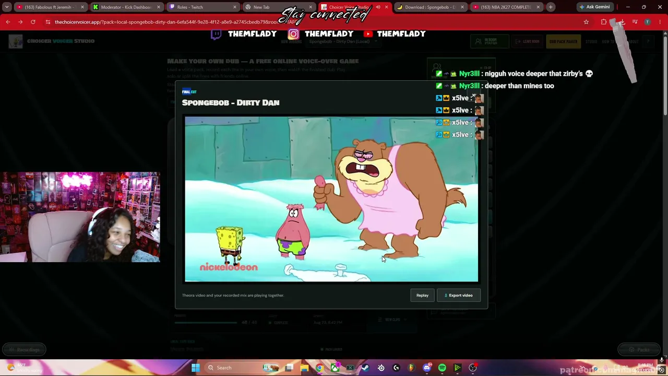Switch to the Roles Twitch tab
The width and height of the screenshot is (668, 376).
(202, 7)
